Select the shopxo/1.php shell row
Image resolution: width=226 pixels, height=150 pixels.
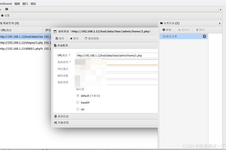(25, 43)
